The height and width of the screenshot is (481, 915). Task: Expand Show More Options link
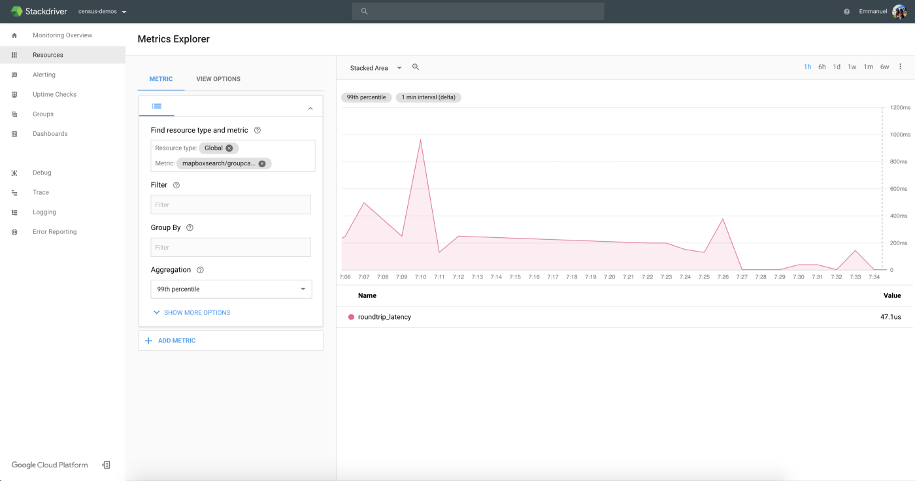click(x=191, y=312)
